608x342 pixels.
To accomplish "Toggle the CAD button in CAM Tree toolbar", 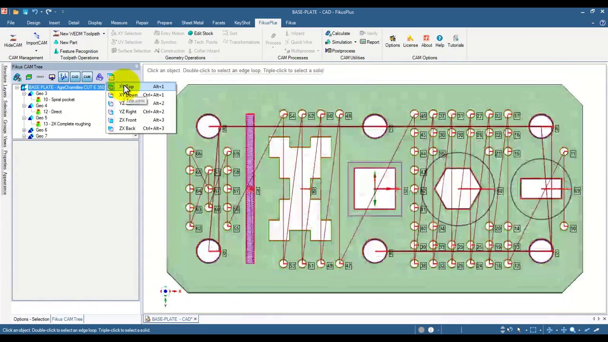I will 75,77.
